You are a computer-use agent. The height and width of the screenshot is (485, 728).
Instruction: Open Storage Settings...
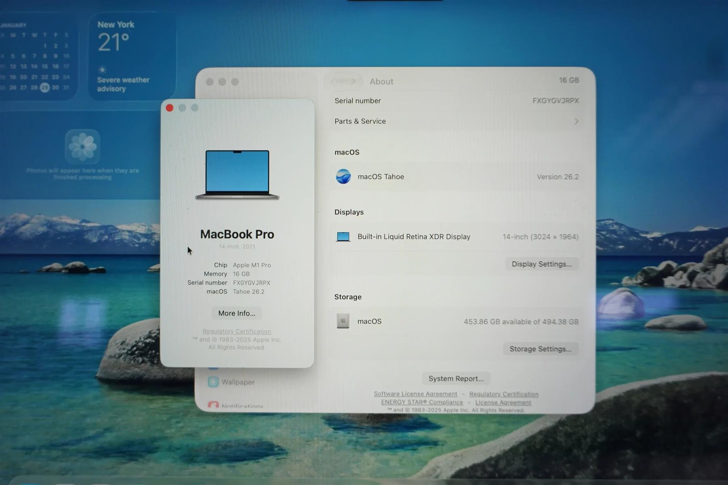(541, 349)
